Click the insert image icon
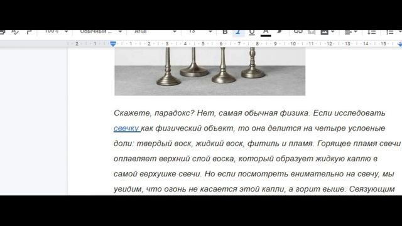 click(x=324, y=32)
